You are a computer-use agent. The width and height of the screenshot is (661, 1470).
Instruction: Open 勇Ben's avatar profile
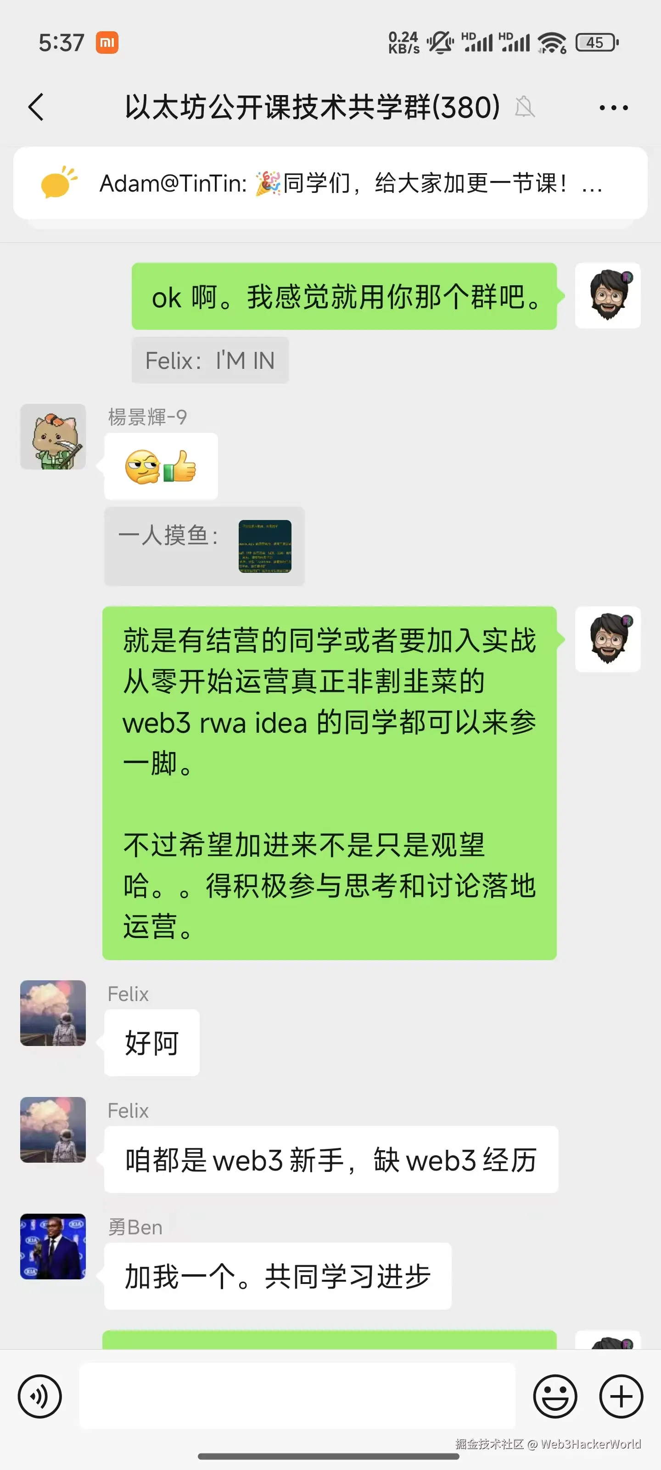(53, 1246)
